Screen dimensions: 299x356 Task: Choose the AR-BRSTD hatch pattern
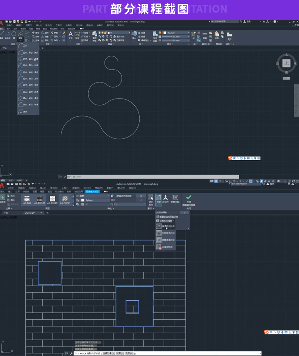tap(52, 200)
